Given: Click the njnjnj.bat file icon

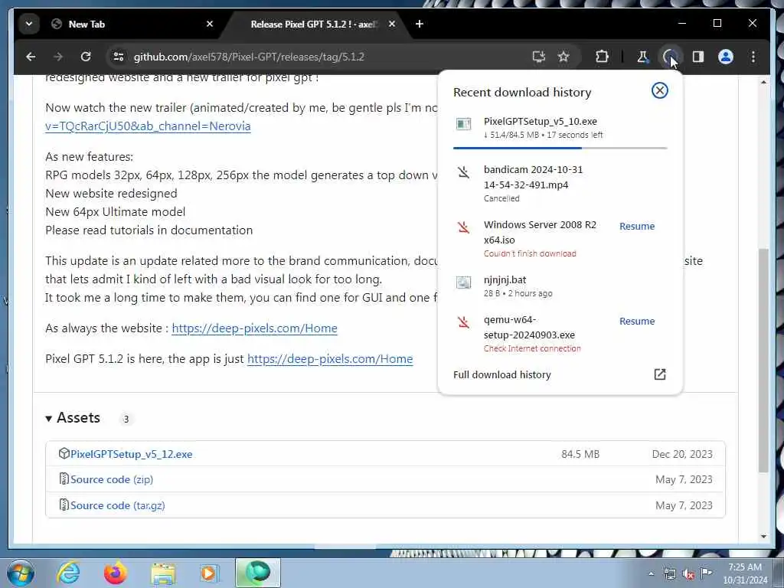Looking at the screenshot, I should pos(463,283).
